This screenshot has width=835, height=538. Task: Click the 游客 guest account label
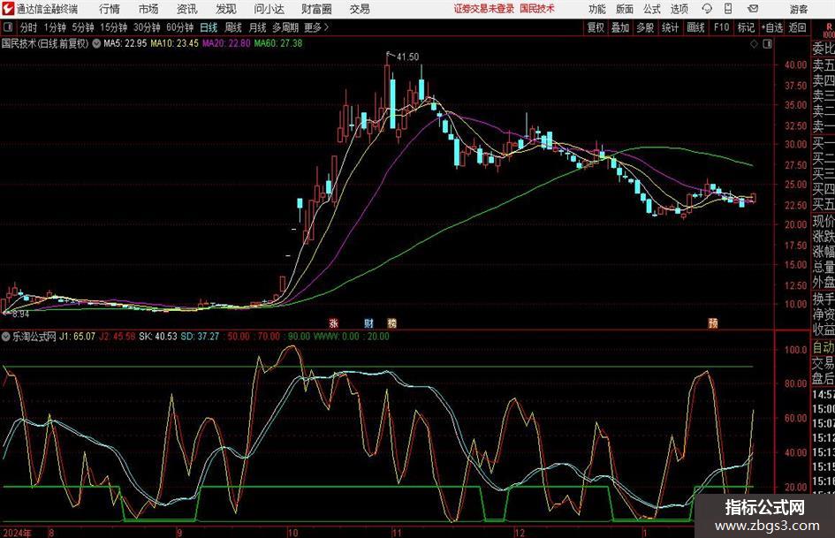point(799,9)
